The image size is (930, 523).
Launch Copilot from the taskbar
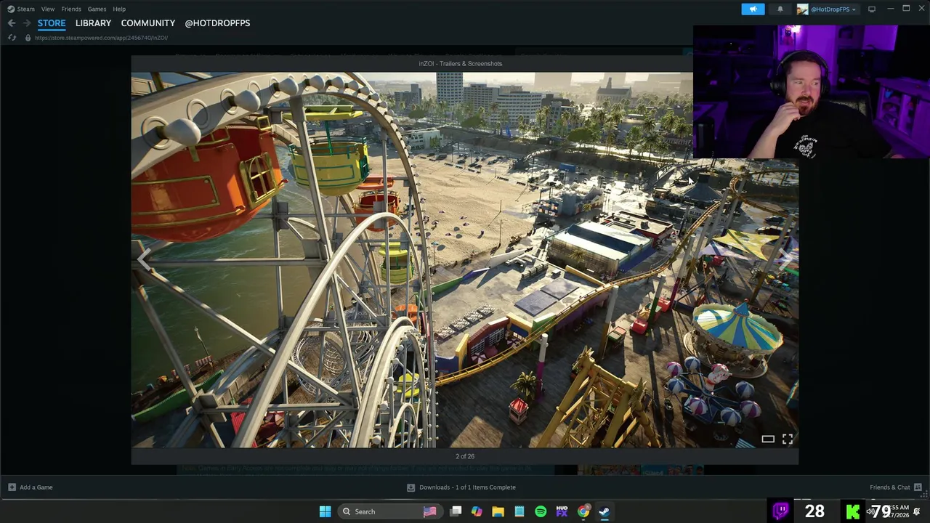coord(477,511)
